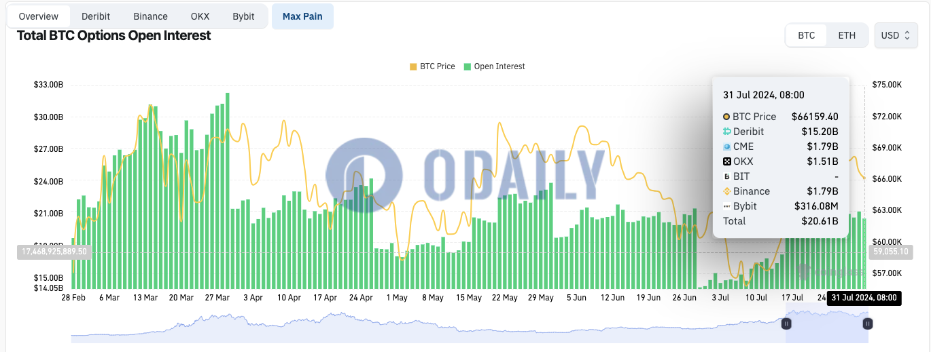This screenshot has height=352, width=931.
Task: Open the Max Pain tab
Action: 302,16
